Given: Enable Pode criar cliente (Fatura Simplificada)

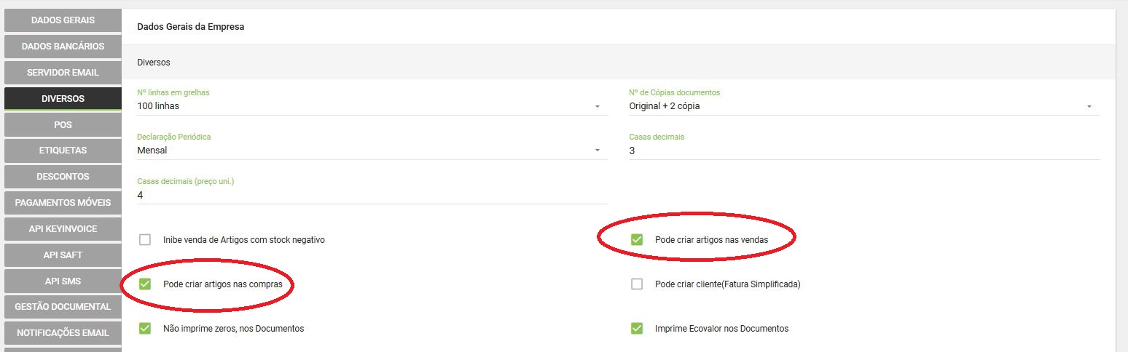Looking at the screenshot, I should [x=637, y=284].
